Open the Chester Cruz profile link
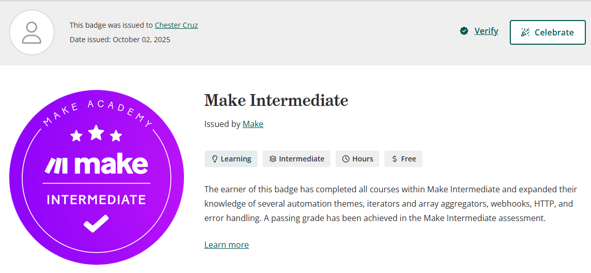Viewport: 591px width, 273px height. coord(176,25)
